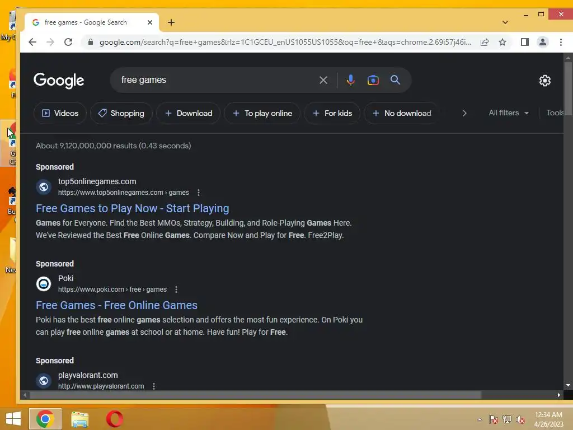Open the Chrome side panel
This screenshot has width=573, height=430.
tap(525, 42)
